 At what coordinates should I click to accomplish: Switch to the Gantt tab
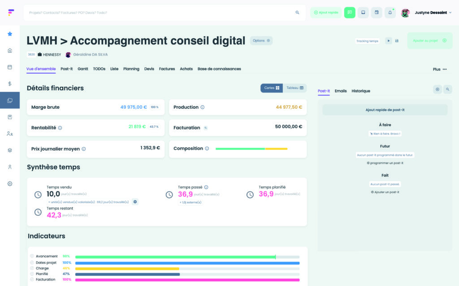(x=83, y=69)
